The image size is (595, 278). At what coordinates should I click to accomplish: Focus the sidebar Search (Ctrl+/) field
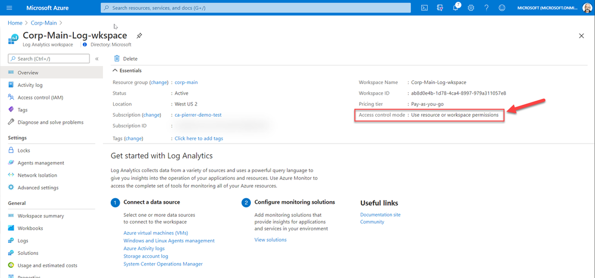click(49, 59)
